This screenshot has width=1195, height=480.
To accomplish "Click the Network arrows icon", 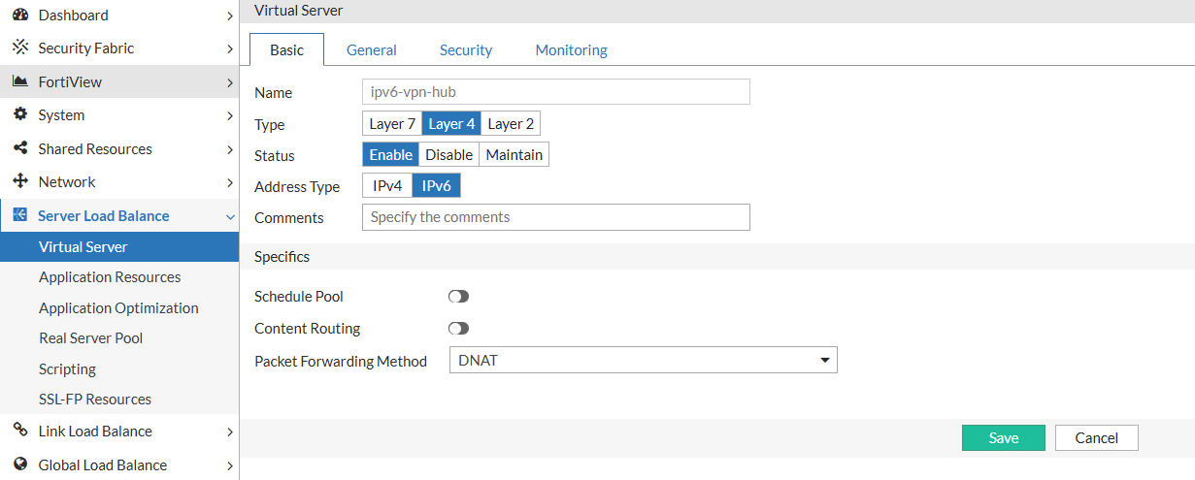I will point(19,181).
